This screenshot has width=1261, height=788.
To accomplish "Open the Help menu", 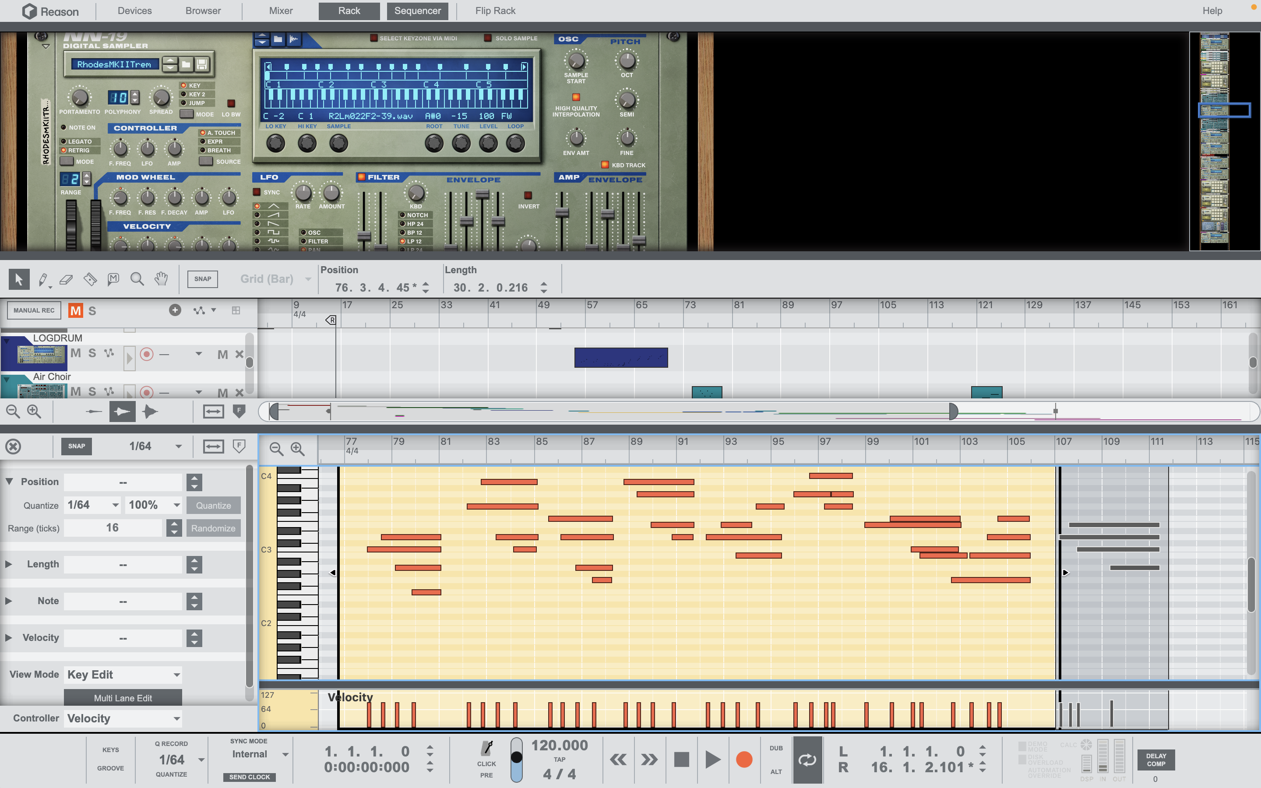I will coord(1212,11).
